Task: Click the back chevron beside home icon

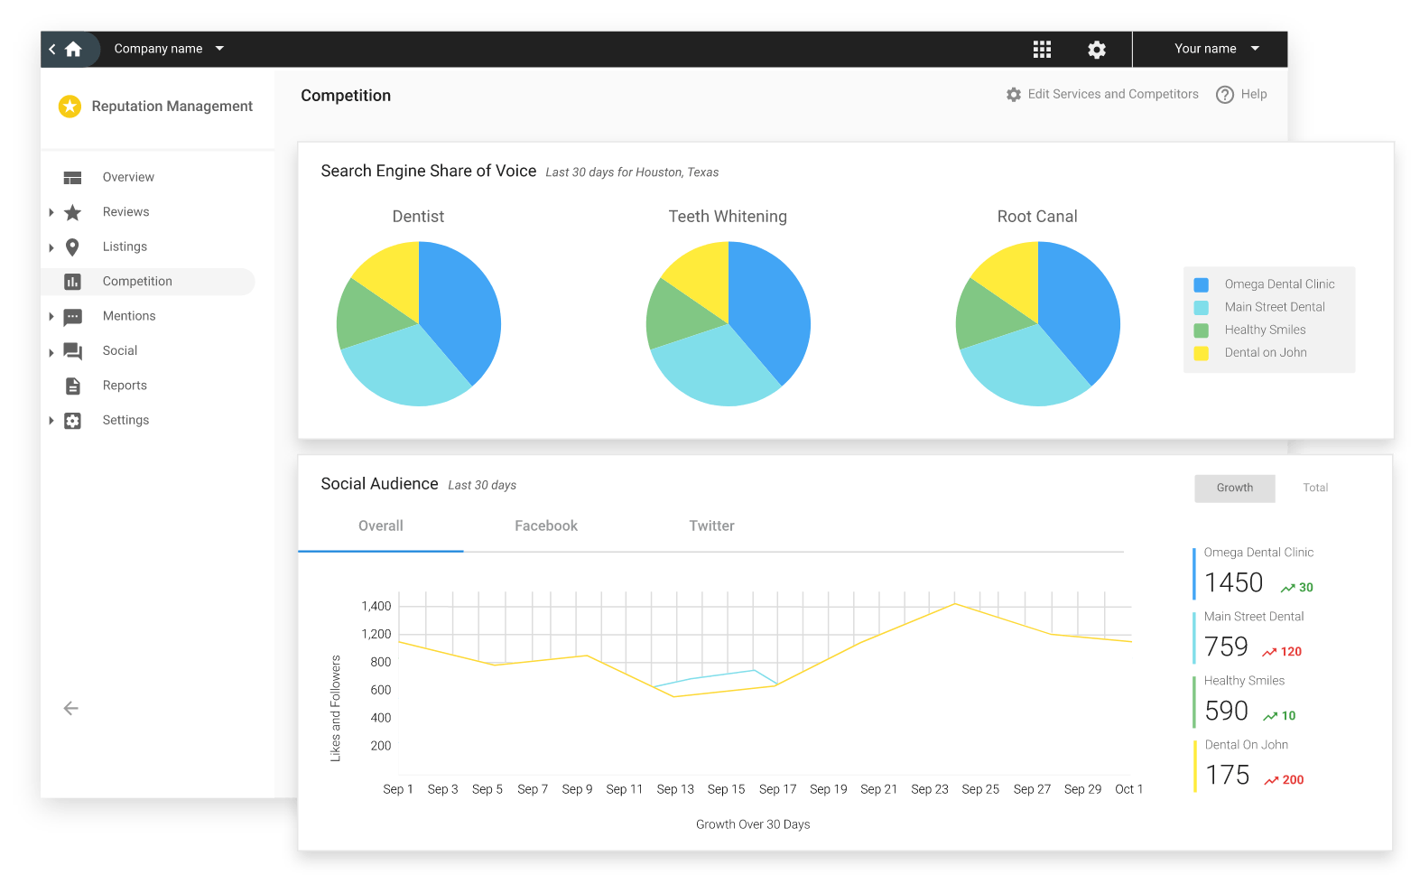Action: [52, 49]
